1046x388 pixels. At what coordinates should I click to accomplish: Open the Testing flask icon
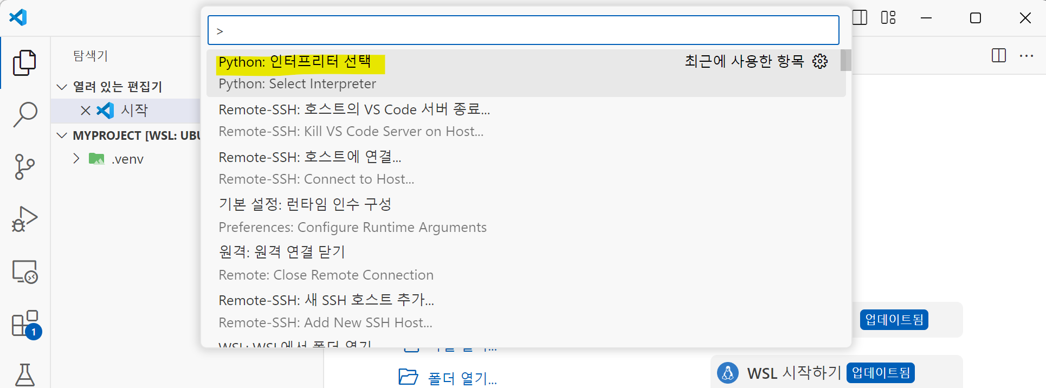[x=25, y=374]
